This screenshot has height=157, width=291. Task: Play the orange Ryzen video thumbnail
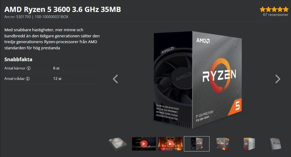click(x=170, y=144)
